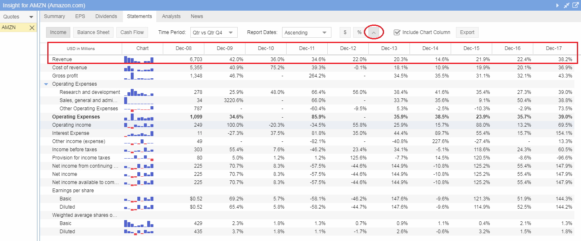Viewport: 581px width, 241px height.
Task: Select the Income statement toggle
Action: coord(58,32)
